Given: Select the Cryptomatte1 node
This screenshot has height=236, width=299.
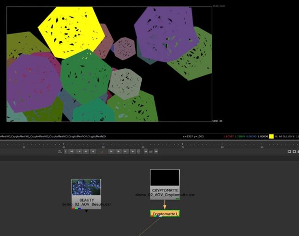Looking at the screenshot, I should [165, 214].
